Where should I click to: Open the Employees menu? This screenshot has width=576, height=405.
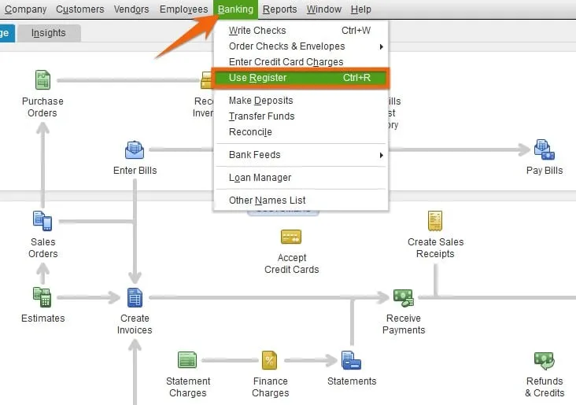click(183, 9)
